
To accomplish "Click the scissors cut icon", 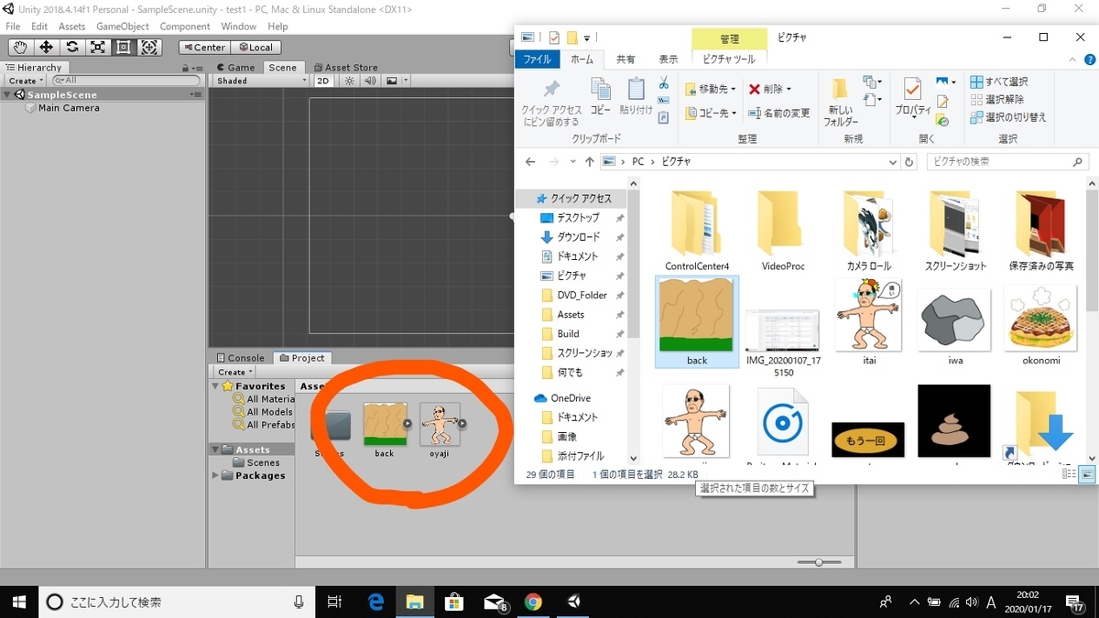I will pos(663,83).
